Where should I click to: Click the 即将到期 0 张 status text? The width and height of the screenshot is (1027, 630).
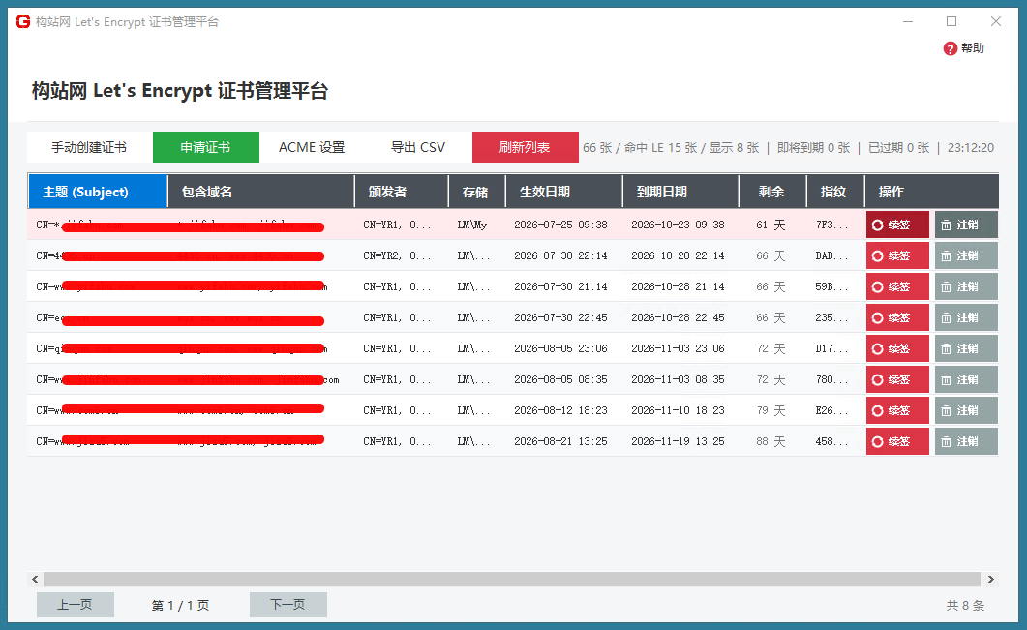[x=813, y=148]
